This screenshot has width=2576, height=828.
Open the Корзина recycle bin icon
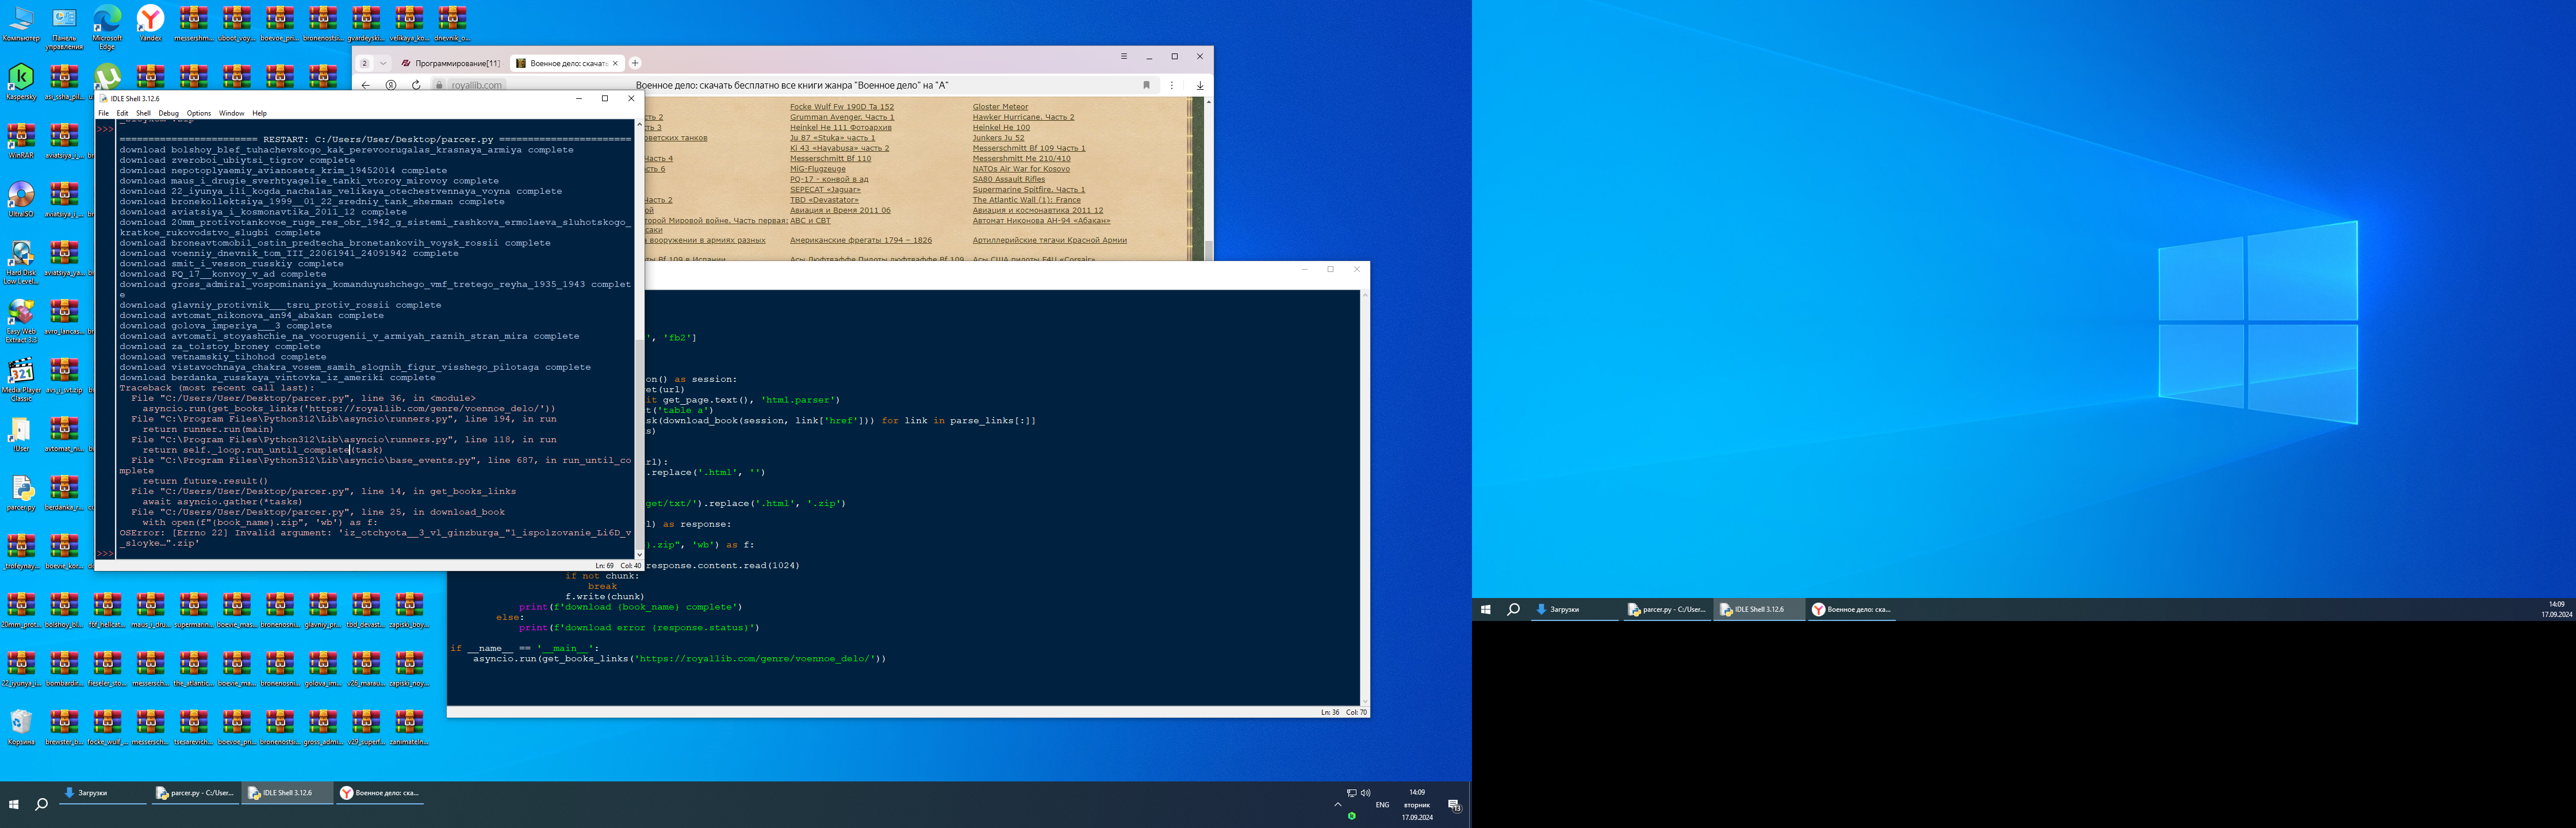click(x=21, y=727)
